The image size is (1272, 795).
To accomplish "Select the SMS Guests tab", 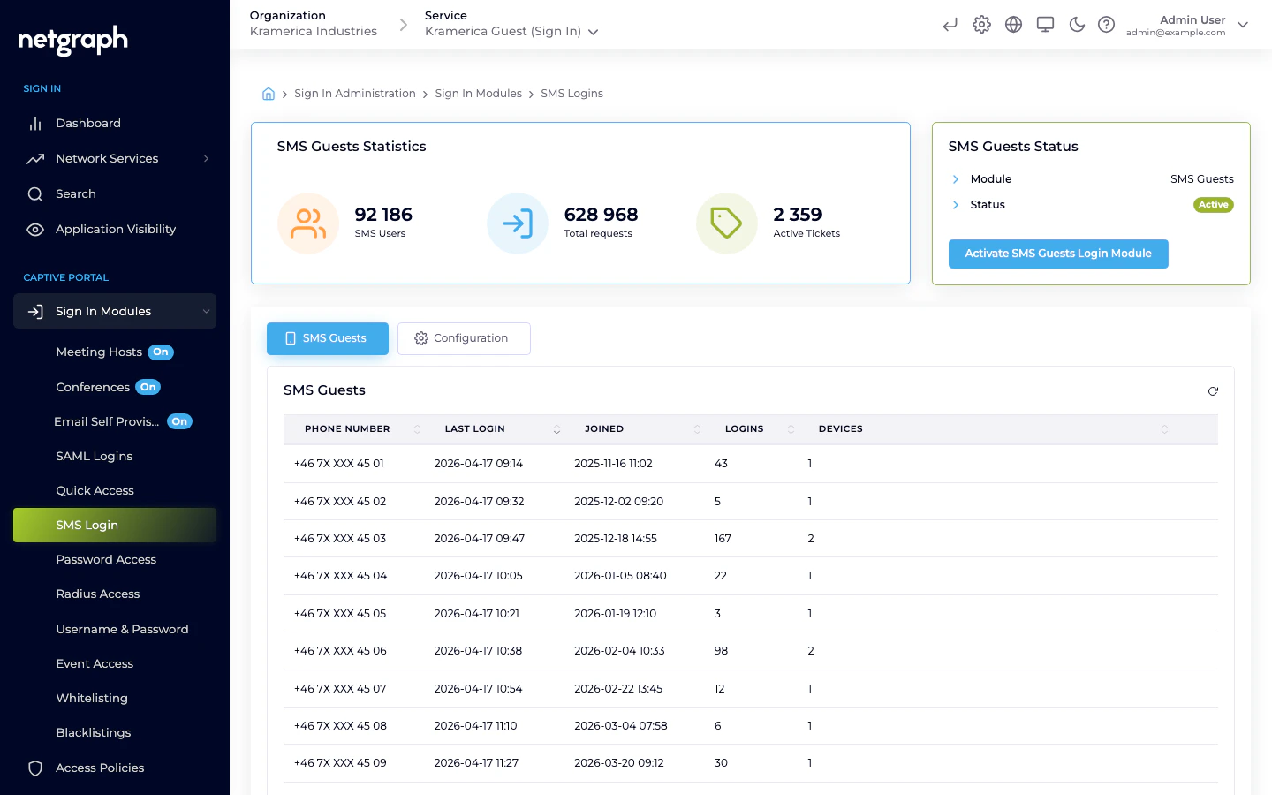I will pos(328,338).
